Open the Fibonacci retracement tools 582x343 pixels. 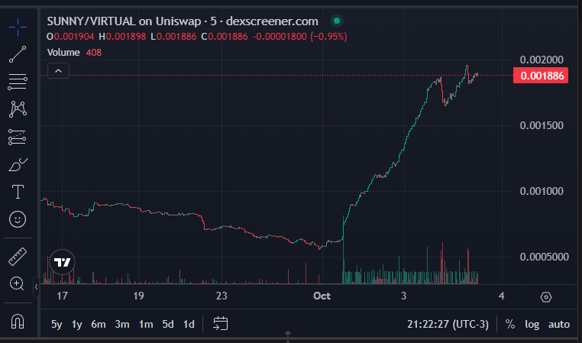point(18,82)
